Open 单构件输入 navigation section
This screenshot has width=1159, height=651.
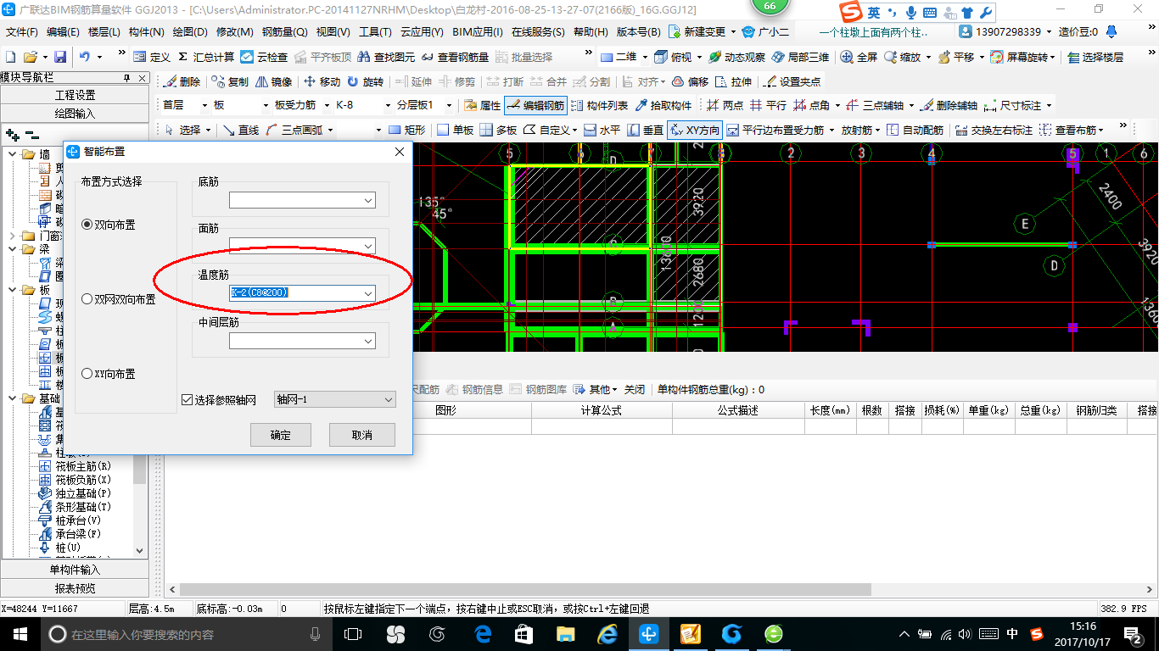[x=75, y=570]
